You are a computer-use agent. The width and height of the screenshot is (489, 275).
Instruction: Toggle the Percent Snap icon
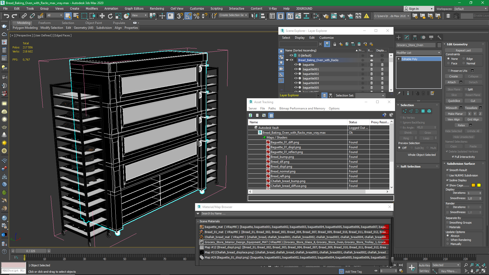(196, 16)
